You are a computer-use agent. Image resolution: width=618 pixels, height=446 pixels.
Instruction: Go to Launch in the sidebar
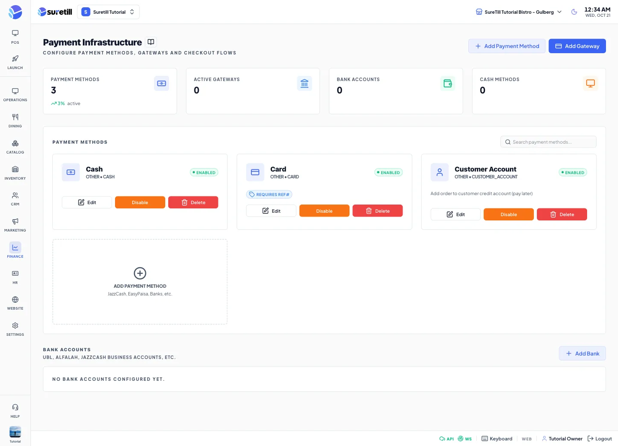point(15,62)
